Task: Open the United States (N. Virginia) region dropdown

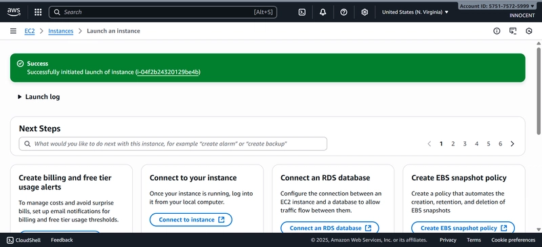Action: tap(415, 12)
